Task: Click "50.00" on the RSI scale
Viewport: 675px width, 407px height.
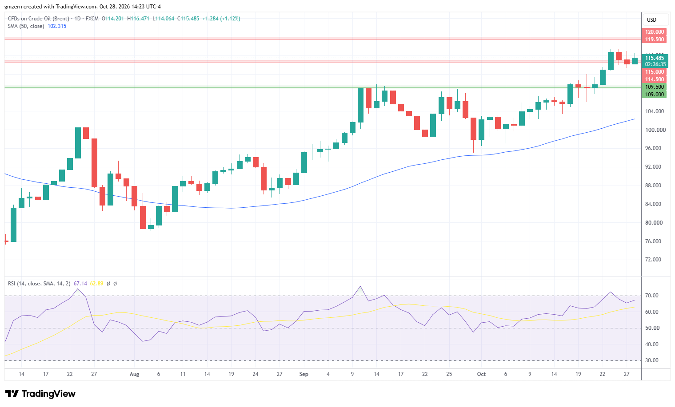Action: pyautogui.click(x=652, y=328)
